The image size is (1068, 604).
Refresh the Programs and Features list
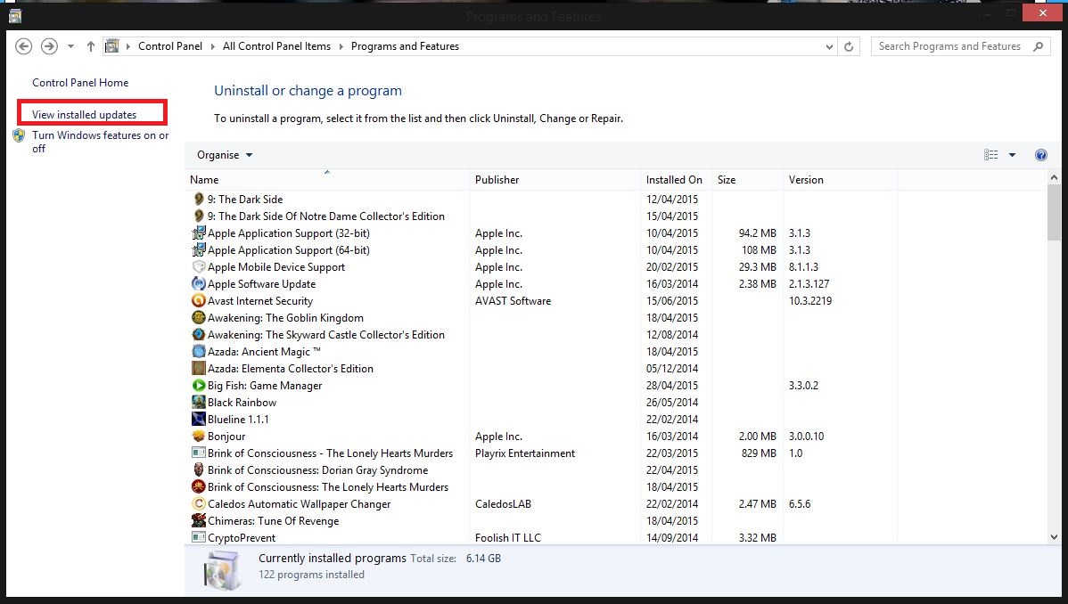click(849, 46)
